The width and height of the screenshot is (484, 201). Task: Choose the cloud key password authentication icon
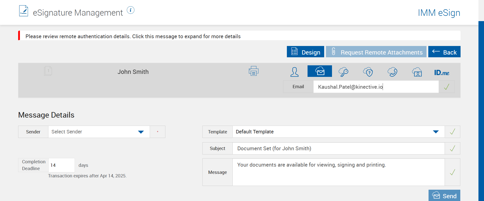point(343,72)
